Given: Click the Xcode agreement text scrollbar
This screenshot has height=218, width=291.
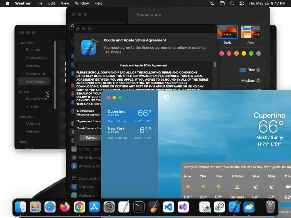Looking at the screenshot, I should [x=215, y=65].
